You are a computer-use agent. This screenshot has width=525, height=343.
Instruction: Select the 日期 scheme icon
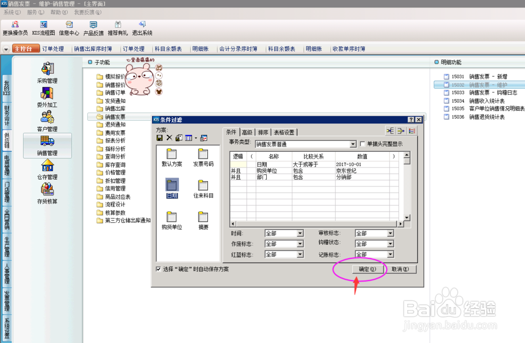(172, 189)
